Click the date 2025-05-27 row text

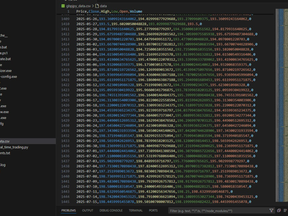(87, 24)
